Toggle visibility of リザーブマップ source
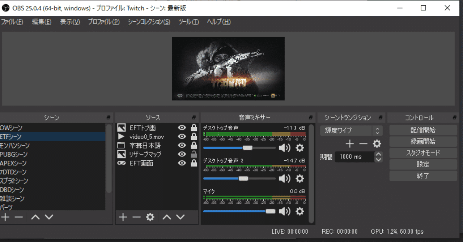Image resolution: width=463 pixels, height=242 pixels. click(182, 154)
